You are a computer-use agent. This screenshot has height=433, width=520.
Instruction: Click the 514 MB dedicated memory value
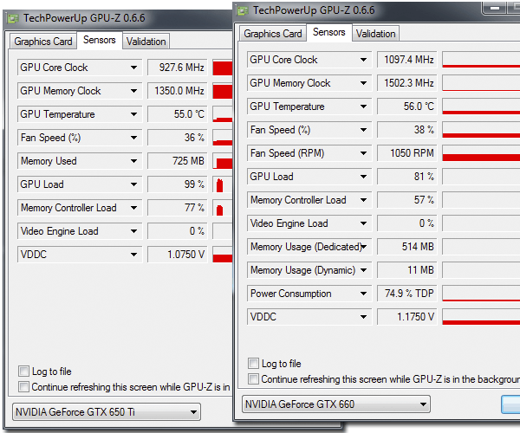tap(407, 247)
